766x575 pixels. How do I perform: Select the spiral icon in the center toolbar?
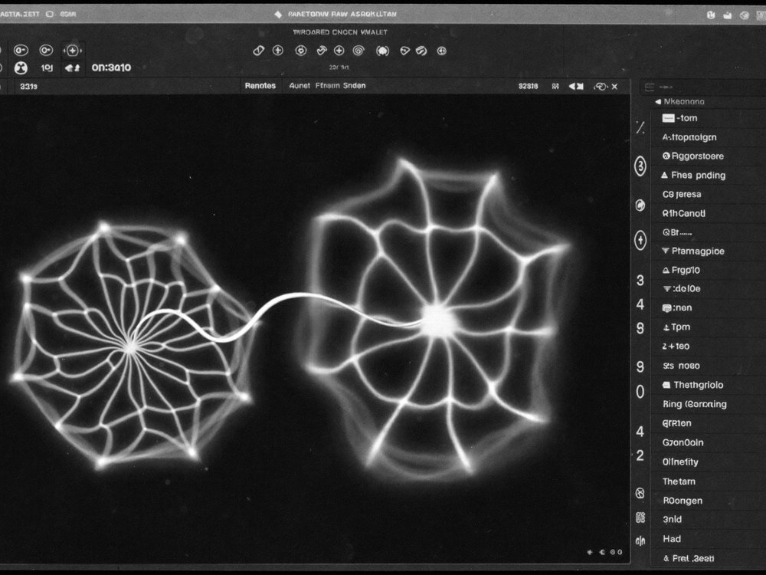click(358, 51)
